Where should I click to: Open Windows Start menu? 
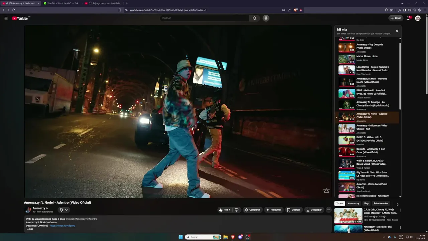(181, 237)
